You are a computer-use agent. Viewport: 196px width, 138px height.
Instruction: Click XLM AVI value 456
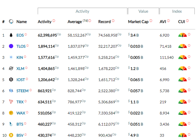163,69
